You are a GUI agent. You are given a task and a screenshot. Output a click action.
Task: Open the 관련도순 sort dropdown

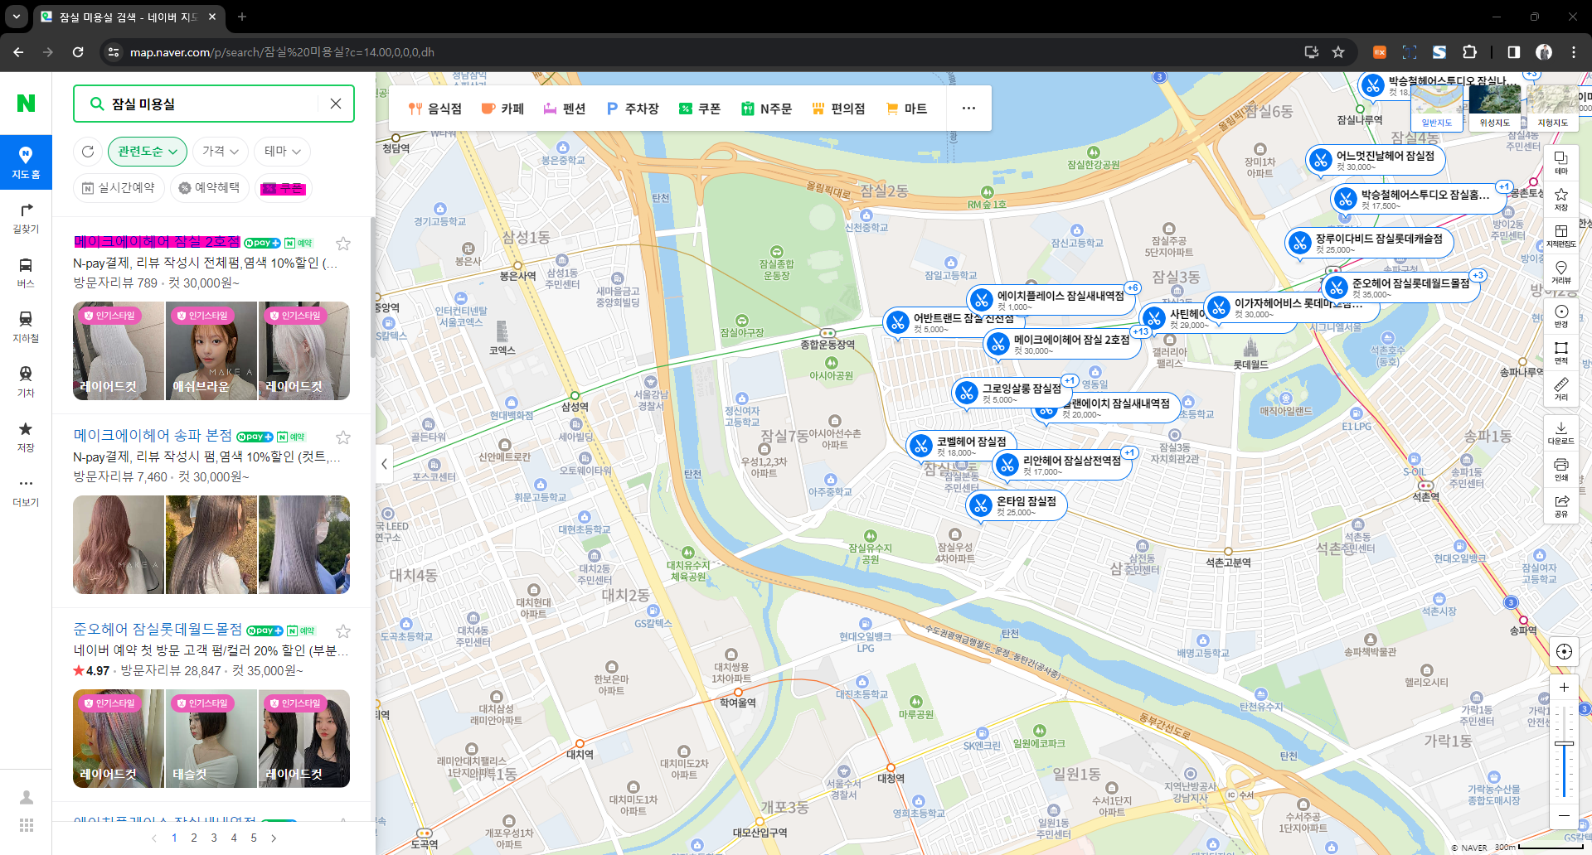[x=148, y=152]
